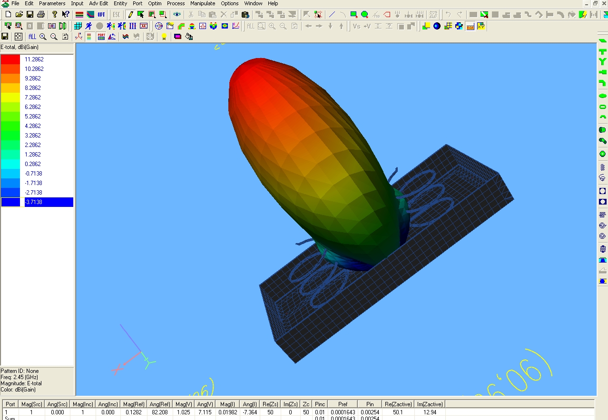Screen dimensions: 608x420
Task: Select the red 11.2862 color swatch
Action: click(10, 59)
